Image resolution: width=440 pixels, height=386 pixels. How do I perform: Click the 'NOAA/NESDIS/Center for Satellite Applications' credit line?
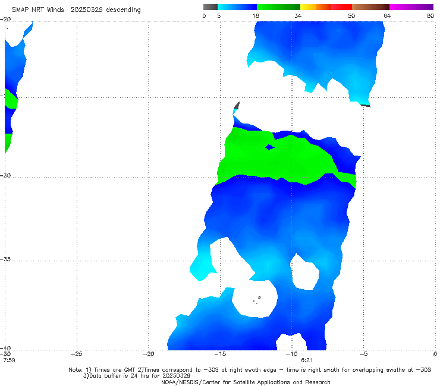click(246, 382)
